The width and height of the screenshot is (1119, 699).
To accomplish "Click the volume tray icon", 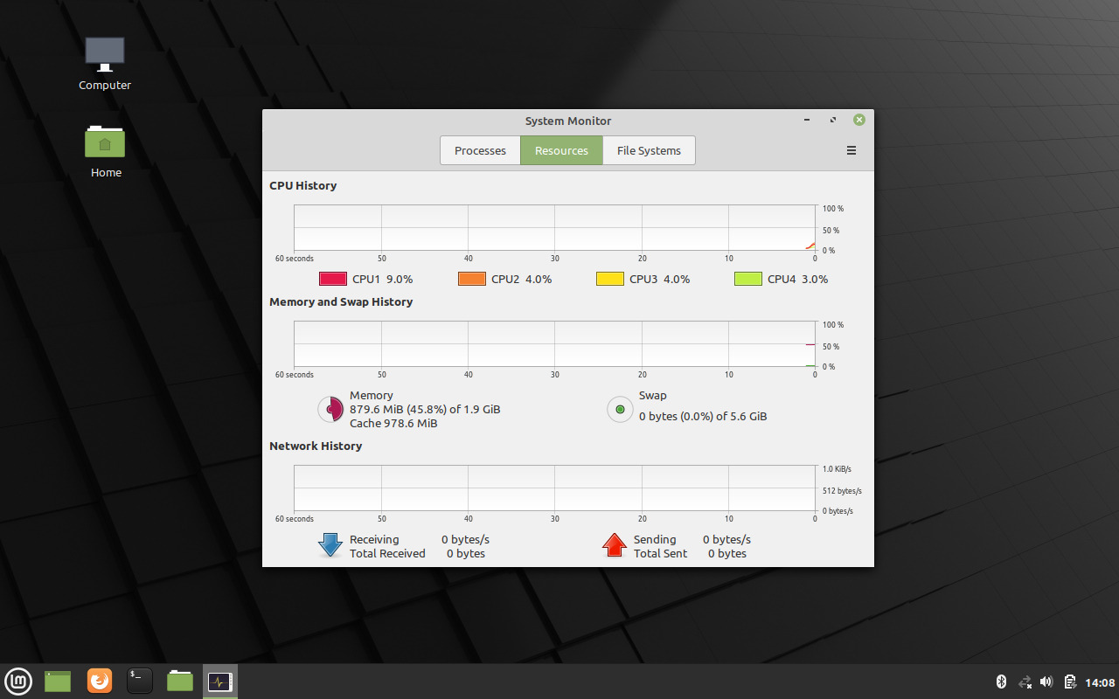I will click(x=1046, y=682).
